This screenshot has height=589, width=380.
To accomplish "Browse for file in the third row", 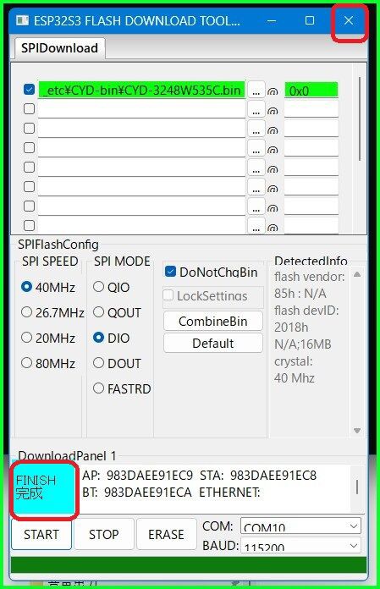I will click(256, 129).
